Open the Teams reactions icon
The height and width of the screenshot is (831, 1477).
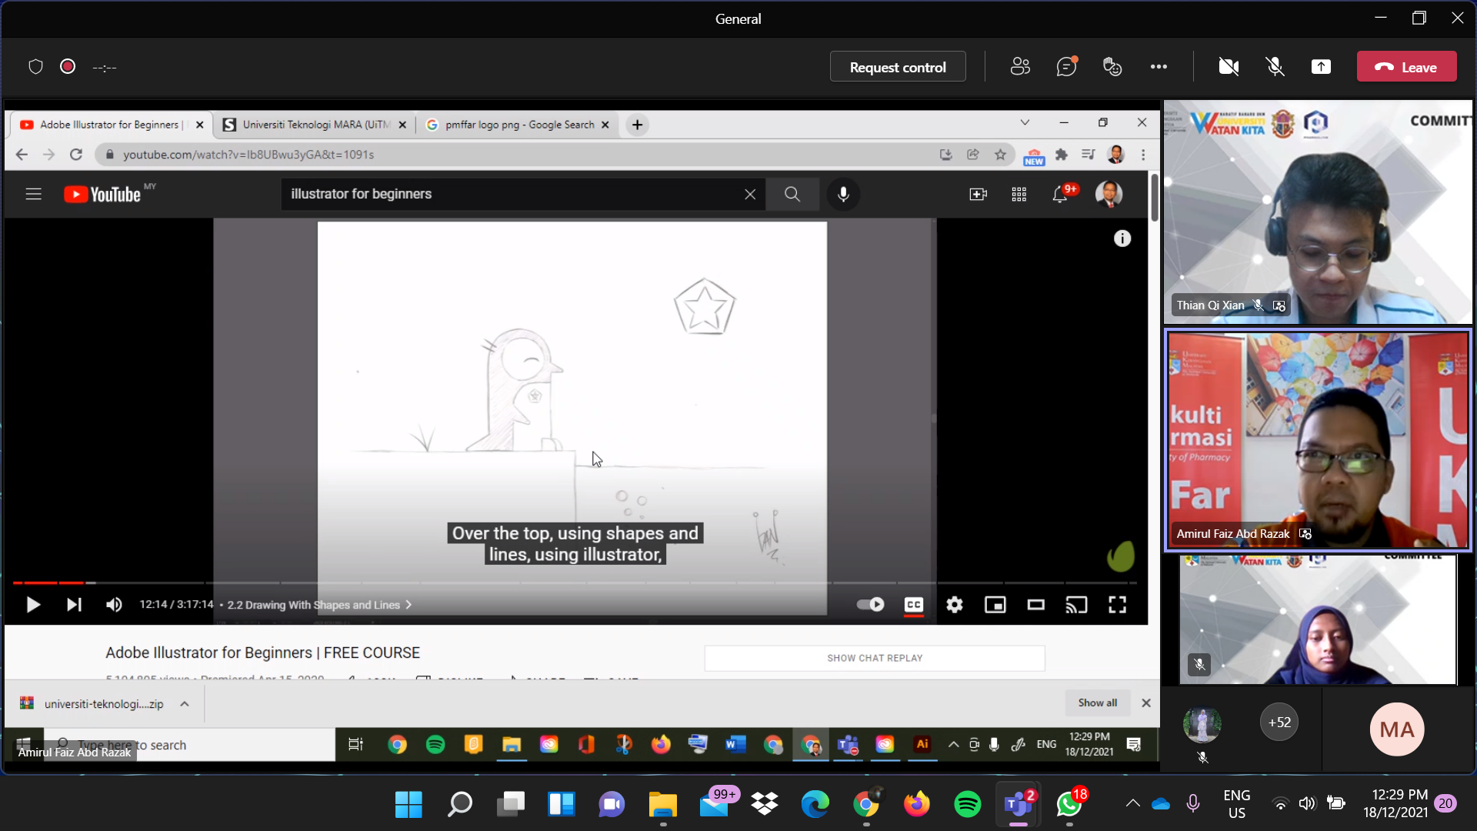tap(1112, 67)
